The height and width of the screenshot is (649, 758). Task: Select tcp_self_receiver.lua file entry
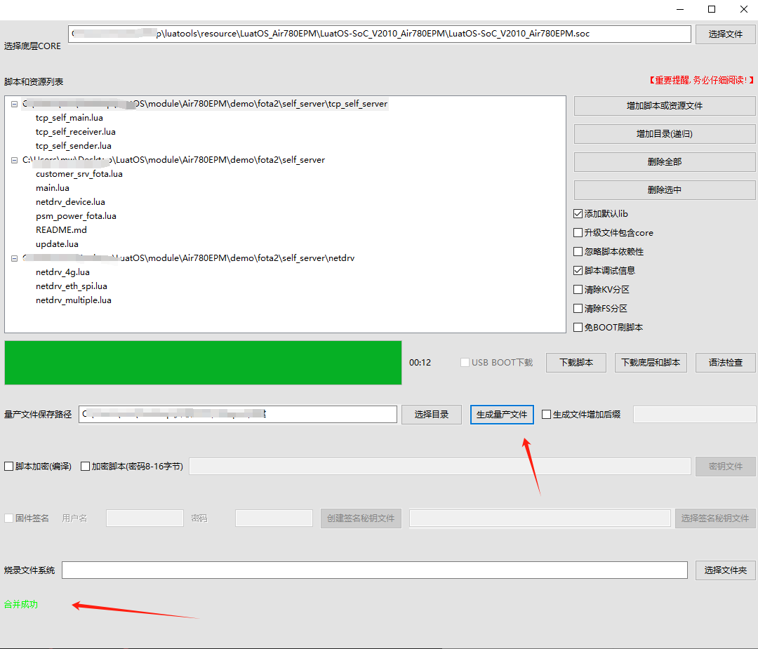[x=75, y=132]
